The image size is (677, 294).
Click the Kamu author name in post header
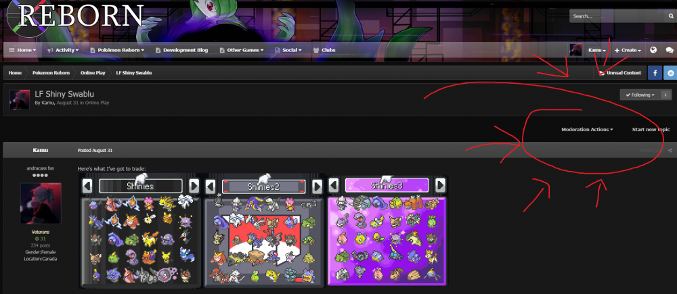pyautogui.click(x=41, y=150)
